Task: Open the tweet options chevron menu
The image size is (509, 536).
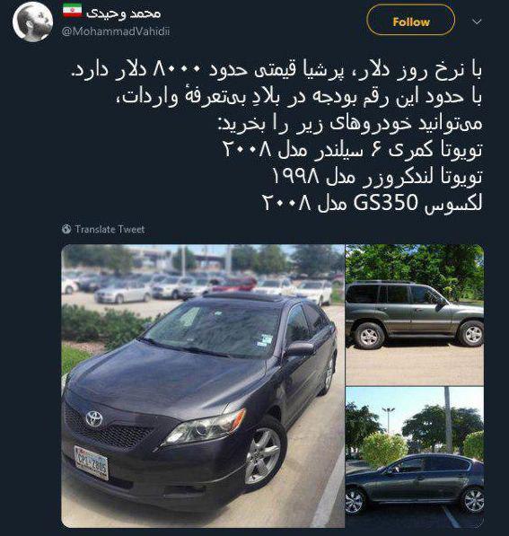Action: point(477,22)
